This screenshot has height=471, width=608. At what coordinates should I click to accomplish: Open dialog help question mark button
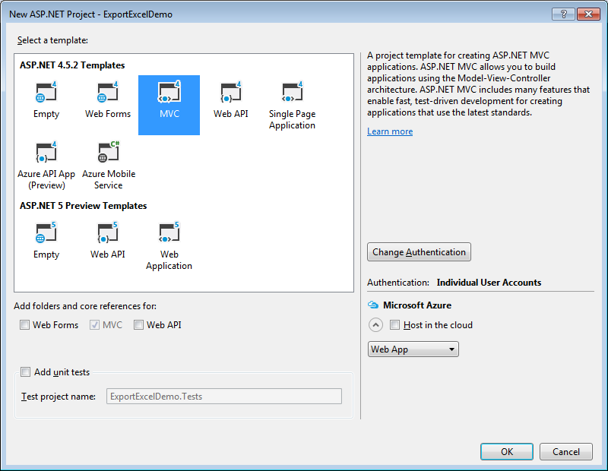pos(563,14)
